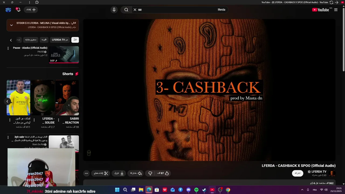Show hidden tray icons chevron

(302, 190)
